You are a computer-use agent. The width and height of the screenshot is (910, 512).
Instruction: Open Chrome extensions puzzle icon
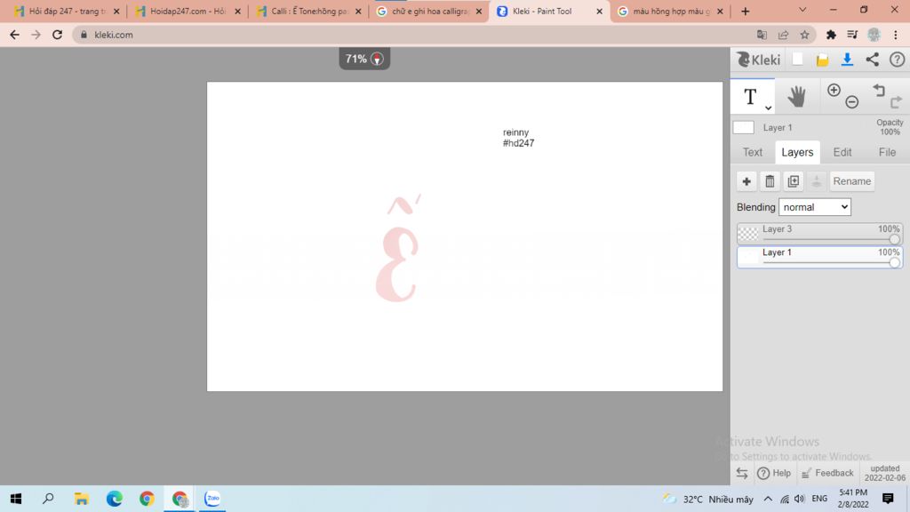[831, 35]
